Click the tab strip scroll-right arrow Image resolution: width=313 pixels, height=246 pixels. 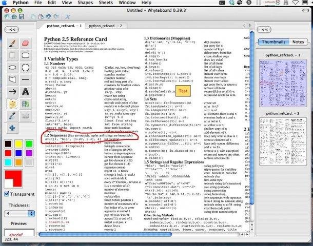point(250,25)
